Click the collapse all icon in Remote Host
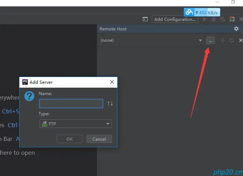The width and height of the screenshot is (243, 176). coord(223,41)
